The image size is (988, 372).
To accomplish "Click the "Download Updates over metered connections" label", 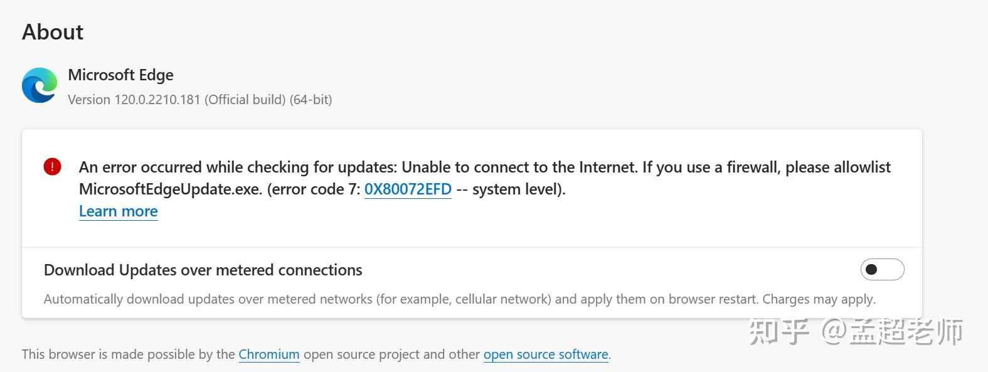I will click(203, 270).
